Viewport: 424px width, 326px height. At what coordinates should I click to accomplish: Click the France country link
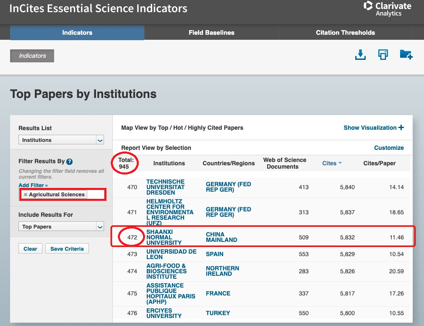point(218,293)
